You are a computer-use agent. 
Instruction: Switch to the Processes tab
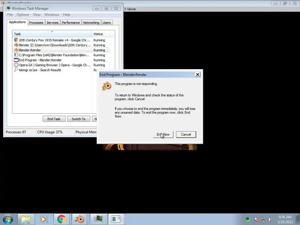click(36, 23)
